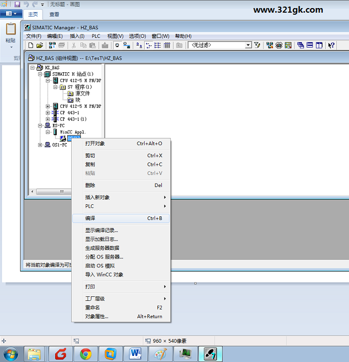Click the S7 memory card icon

[61, 46]
